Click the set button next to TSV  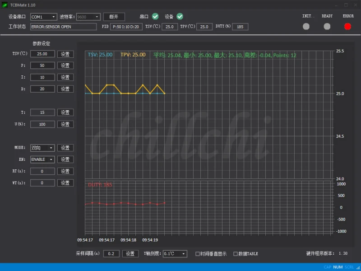click(x=65, y=54)
